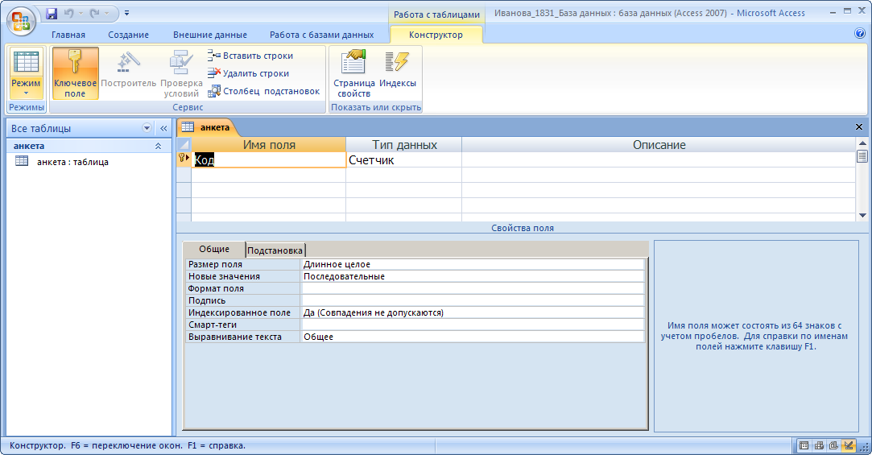This screenshot has height=455, width=872.
Task: Collapse the navigation pane with double chevron
Action: (163, 128)
